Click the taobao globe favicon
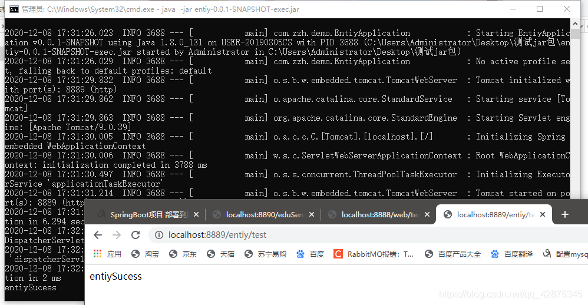This screenshot has height=305, width=588. coord(136,254)
